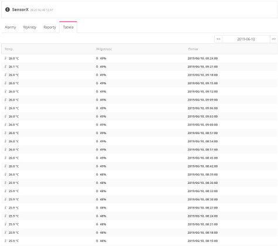The width and height of the screenshot is (278, 246).
Task: Click droplet icon in the 08:33:00 row
Action: tap(97, 191)
